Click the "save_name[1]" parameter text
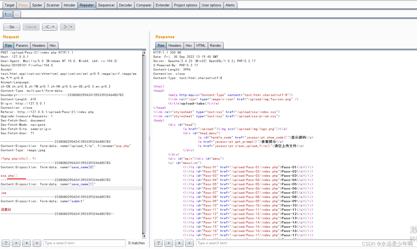417x249 pixels. pos(82,184)
